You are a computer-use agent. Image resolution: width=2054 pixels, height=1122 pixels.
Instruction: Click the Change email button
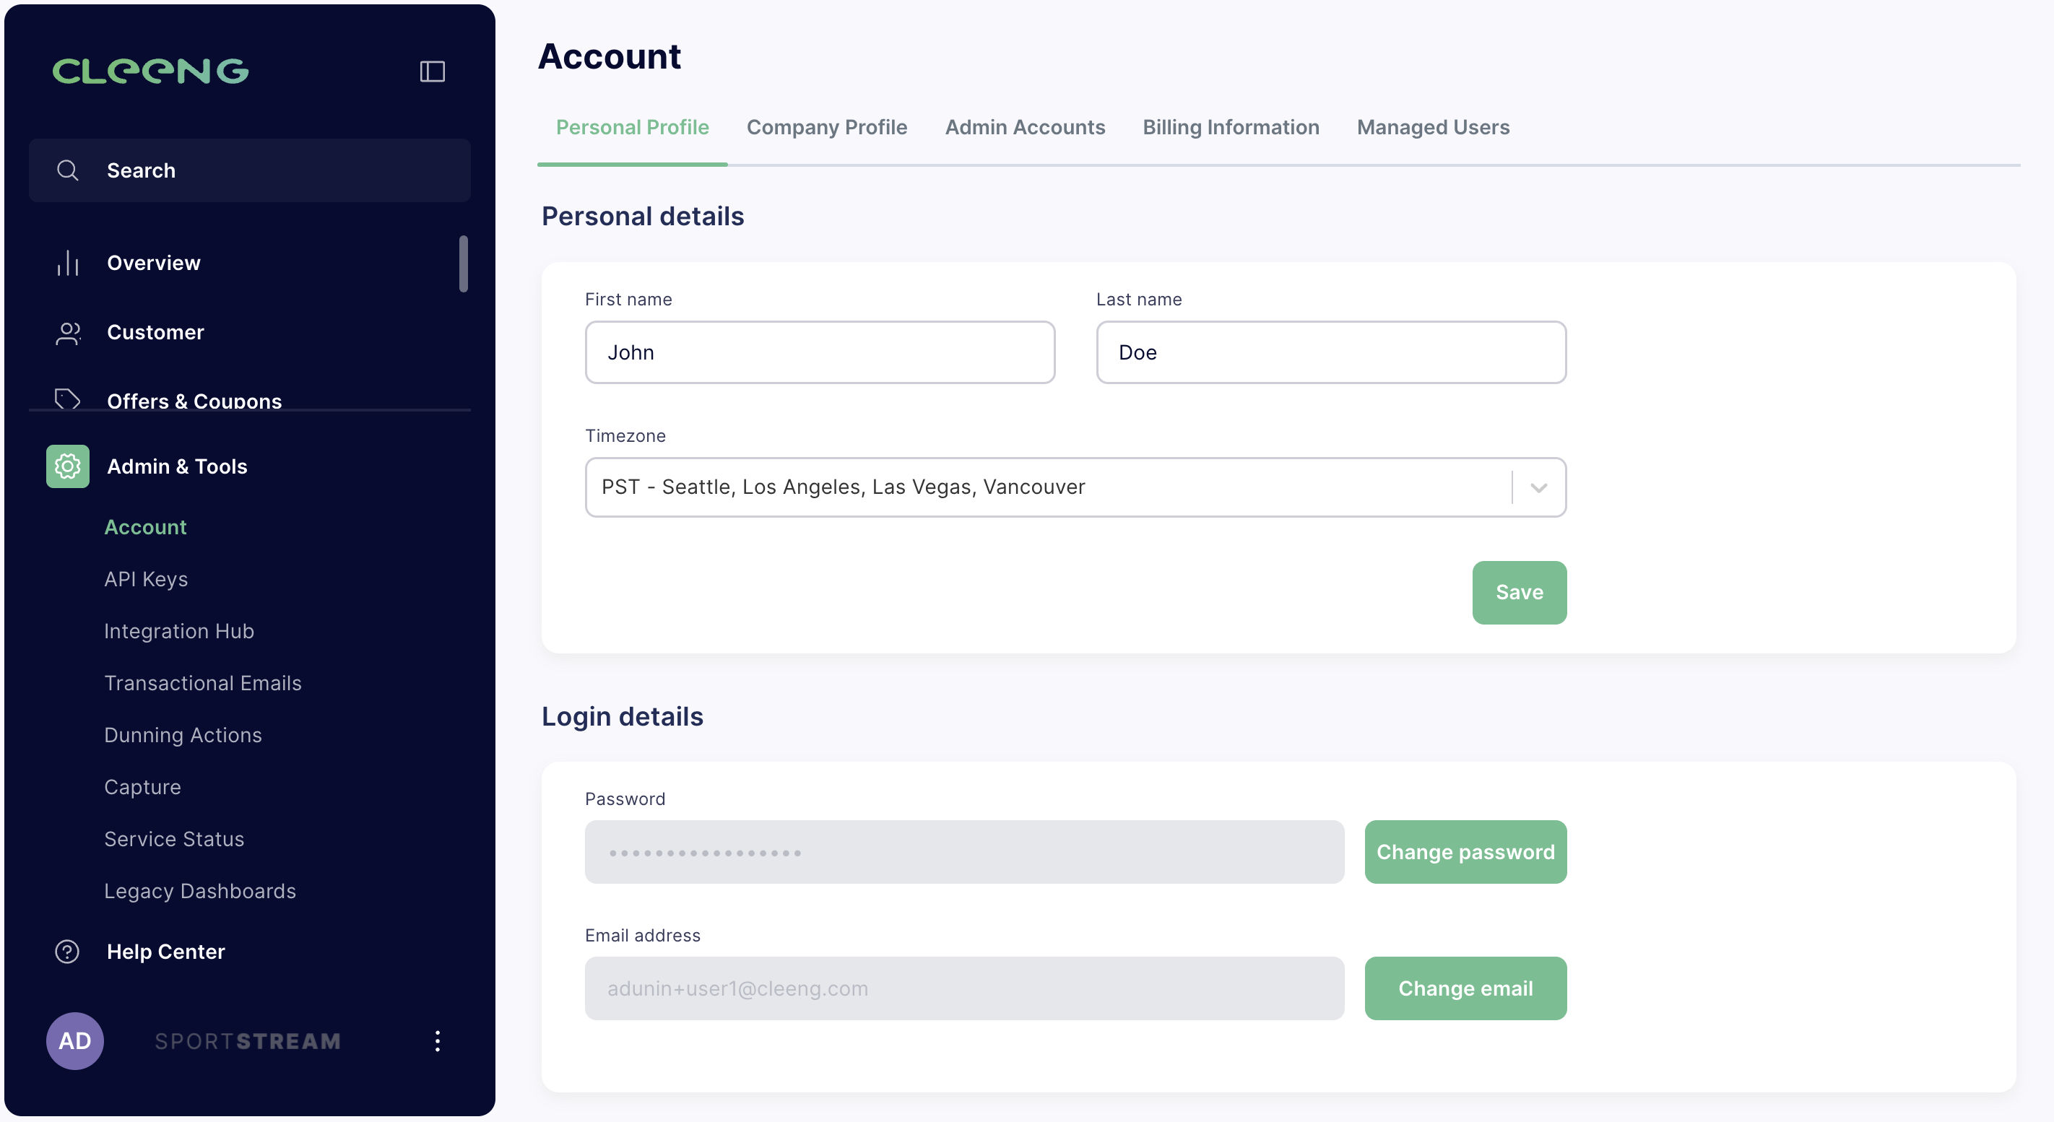[1465, 988]
